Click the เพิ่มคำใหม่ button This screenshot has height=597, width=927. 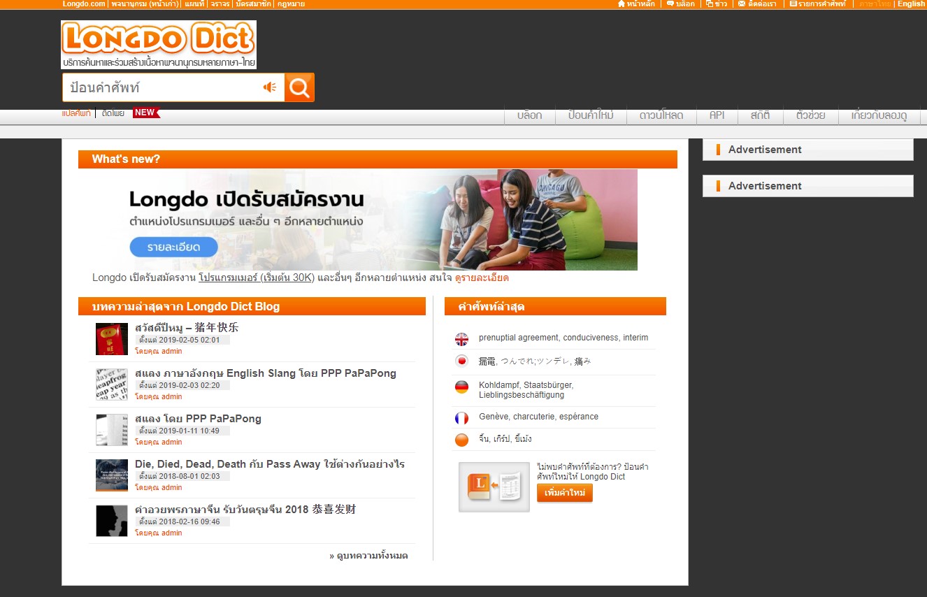click(x=565, y=493)
